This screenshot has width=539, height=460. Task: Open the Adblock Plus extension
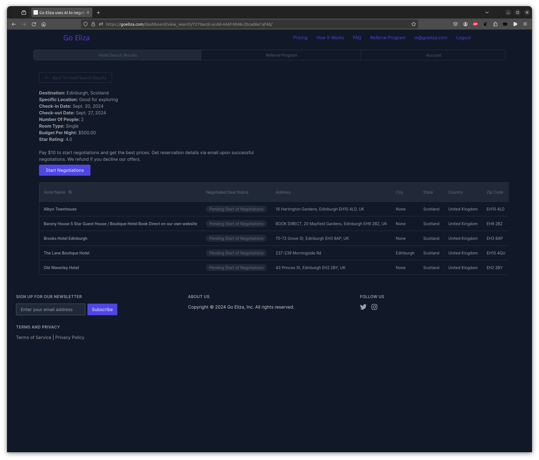pos(475,24)
